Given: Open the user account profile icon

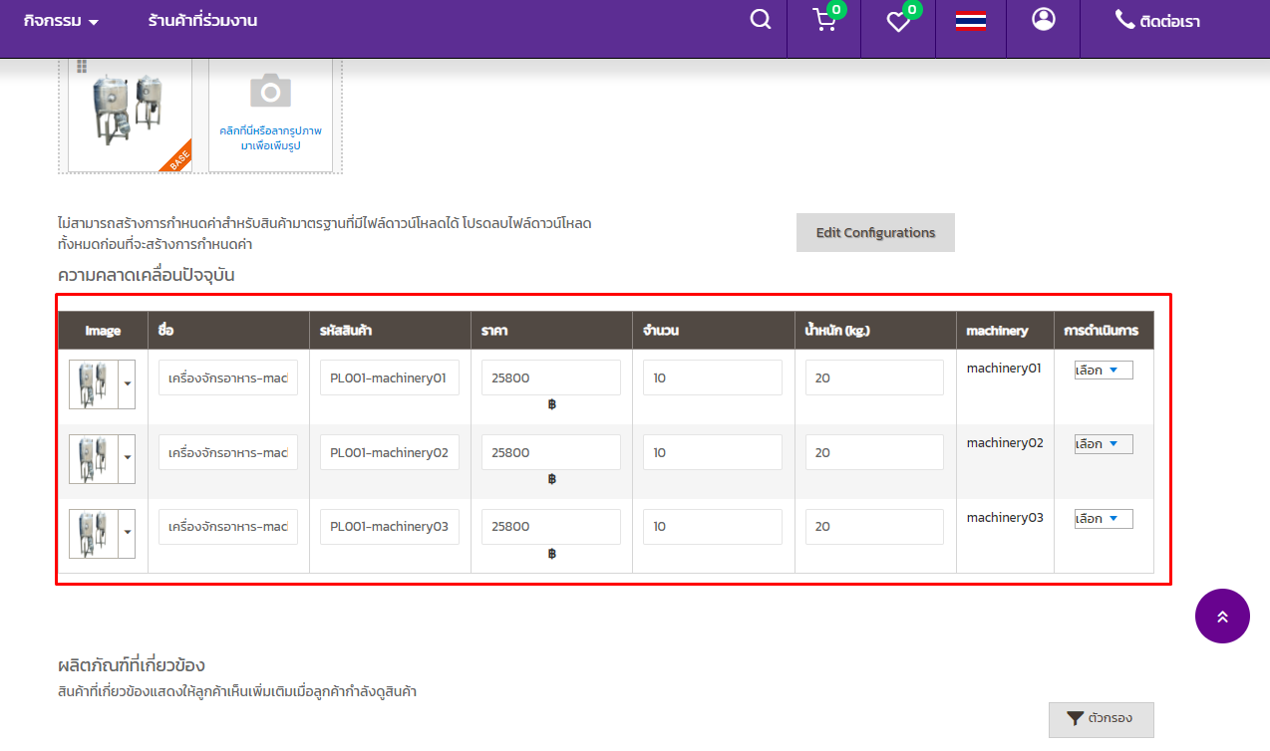Looking at the screenshot, I should coord(1044,20).
